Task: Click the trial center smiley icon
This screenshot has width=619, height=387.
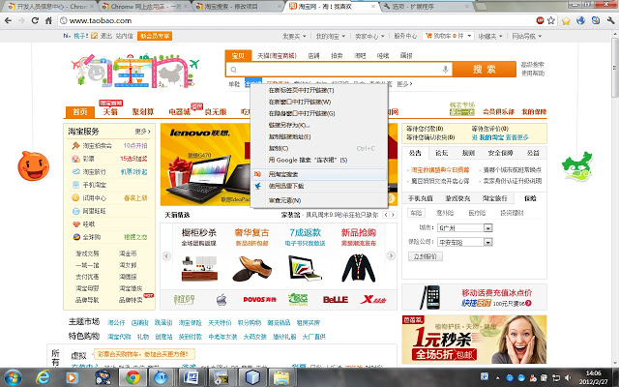Action: coord(75,197)
